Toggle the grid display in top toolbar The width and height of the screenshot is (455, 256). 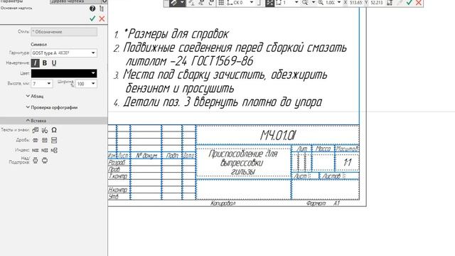(x=221, y=3)
